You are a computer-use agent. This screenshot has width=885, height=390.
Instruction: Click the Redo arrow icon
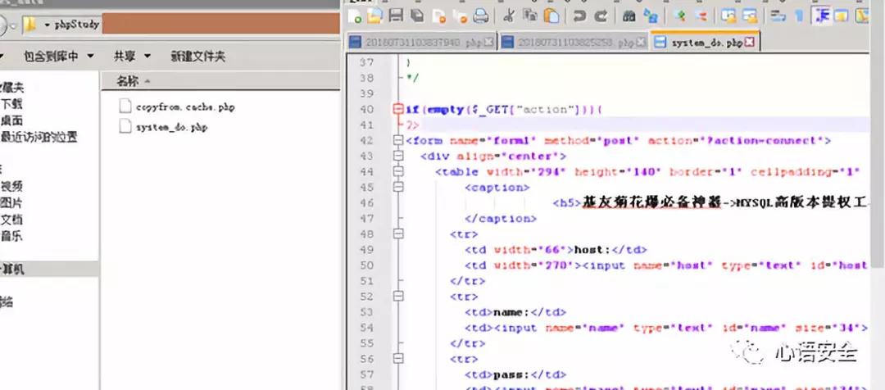tap(601, 16)
